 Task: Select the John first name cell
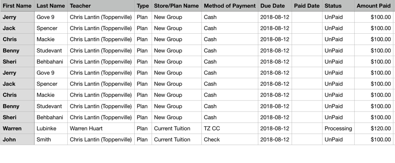point(17,139)
